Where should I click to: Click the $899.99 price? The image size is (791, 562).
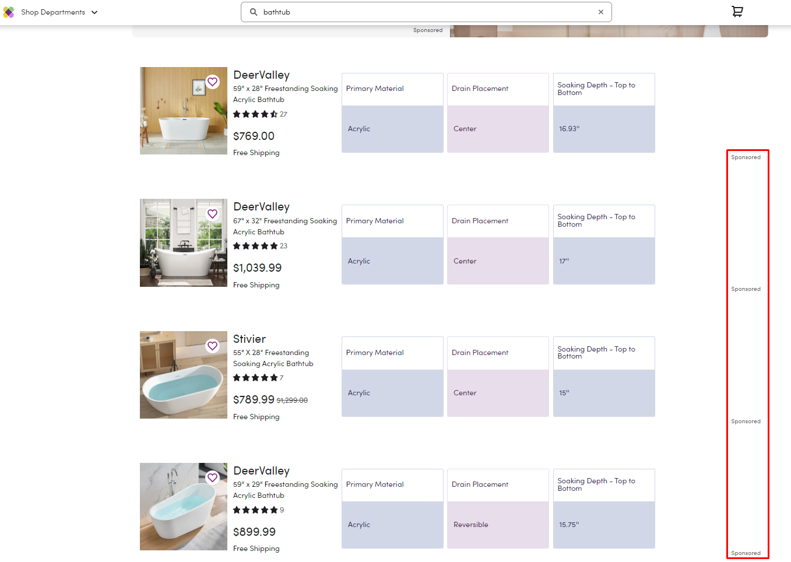[x=254, y=532]
